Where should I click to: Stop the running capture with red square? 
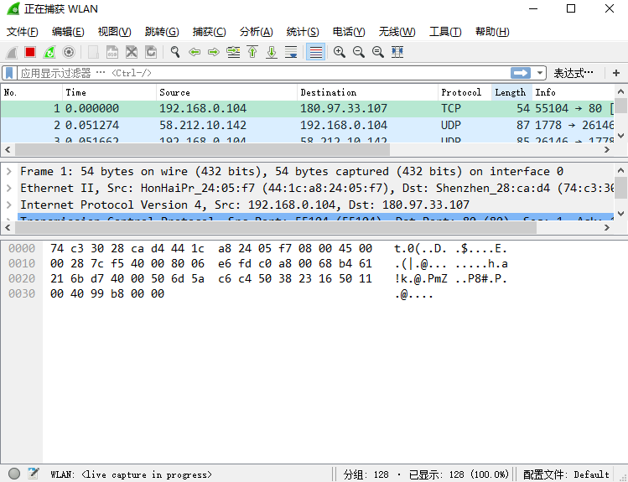(x=30, y=52)
